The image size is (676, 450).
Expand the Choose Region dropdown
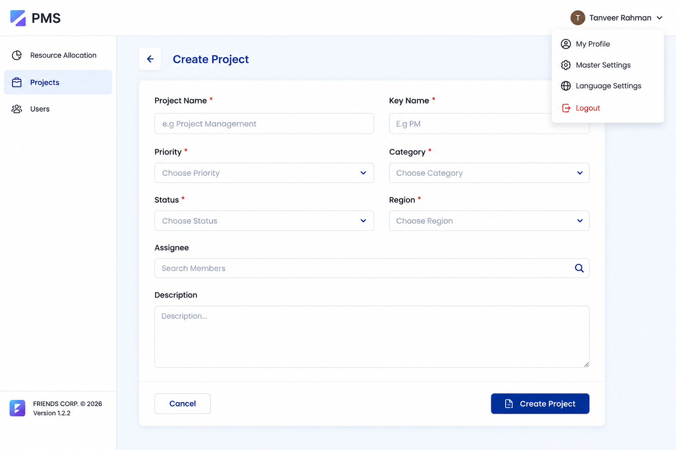pyautogui.click(x=489, y=221)
